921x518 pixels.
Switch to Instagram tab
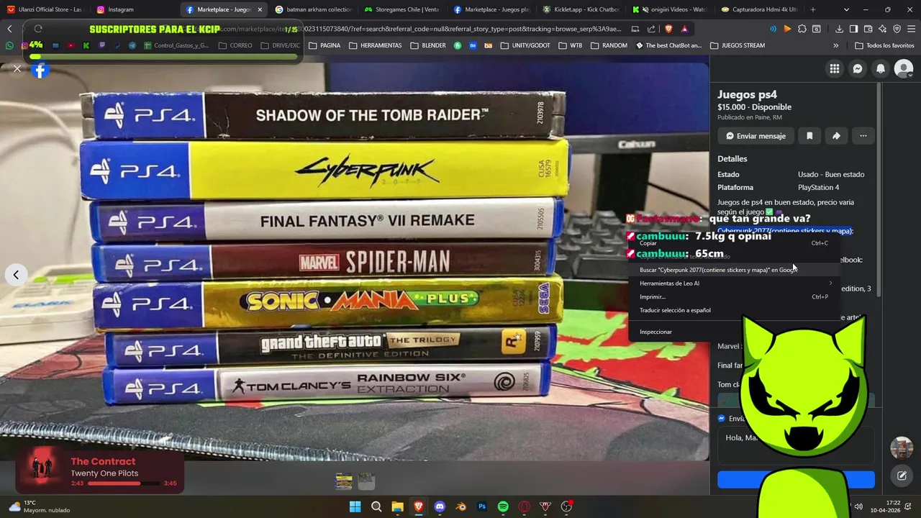coord(135,9)
